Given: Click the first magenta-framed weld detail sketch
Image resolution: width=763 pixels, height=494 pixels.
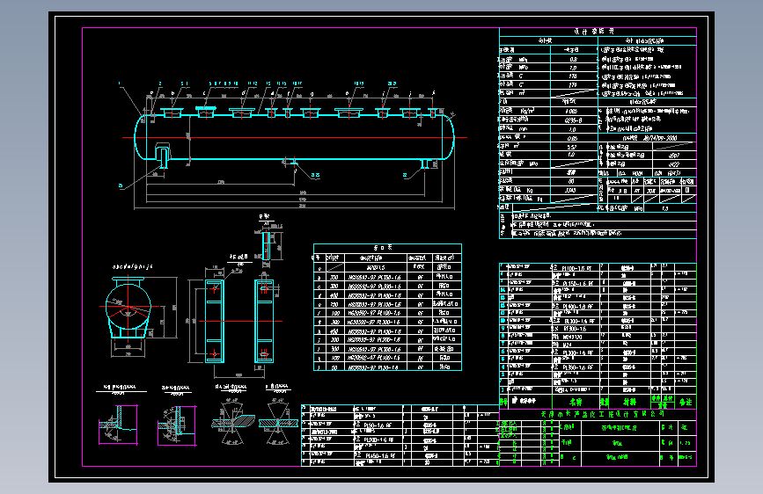Looking at the screenshot, I should pyautogui.click(x=118, y=425).
